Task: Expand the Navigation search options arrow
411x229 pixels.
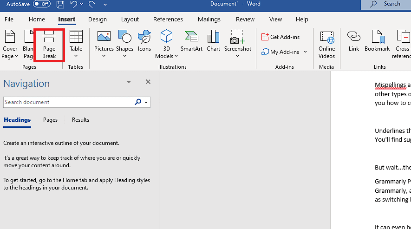Action: (146, 102)
